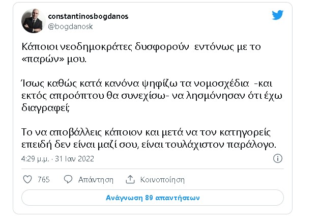
Task: Click the constantinosbogdanos display name
Action: pyautogui.click(x=88, y=16)
